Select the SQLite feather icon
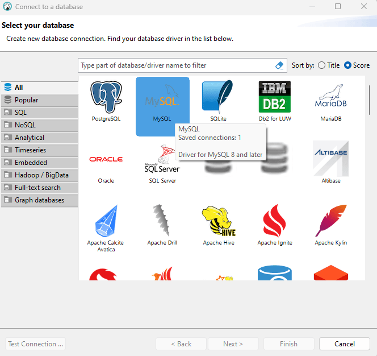The height and width of the screenshot is (356, 377). coord(219,97)
